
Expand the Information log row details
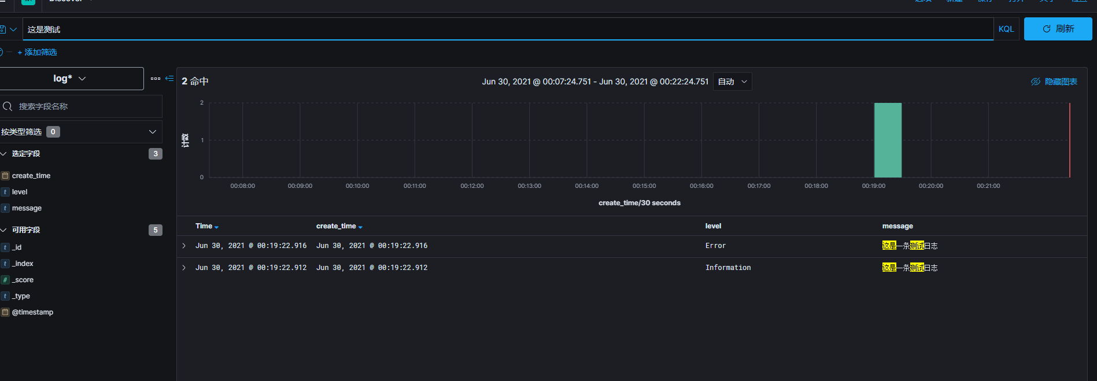click(184, 268)
